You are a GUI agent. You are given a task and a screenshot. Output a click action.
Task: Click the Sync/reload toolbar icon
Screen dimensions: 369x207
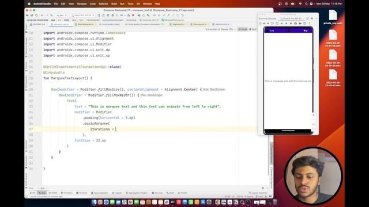click(x=36, y=16)
